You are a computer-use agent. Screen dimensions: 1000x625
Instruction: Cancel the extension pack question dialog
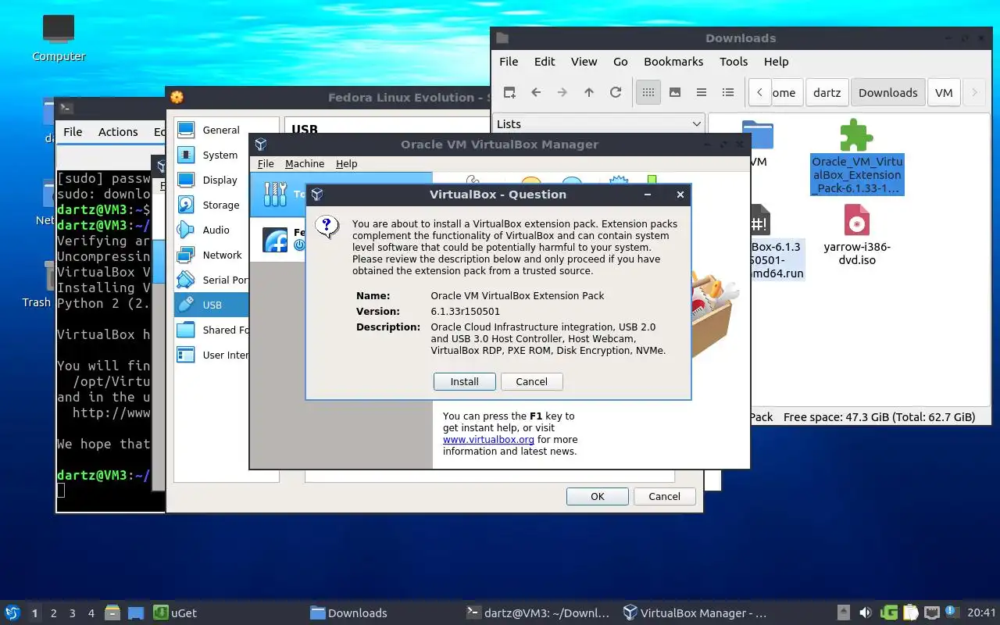[531, 381]
